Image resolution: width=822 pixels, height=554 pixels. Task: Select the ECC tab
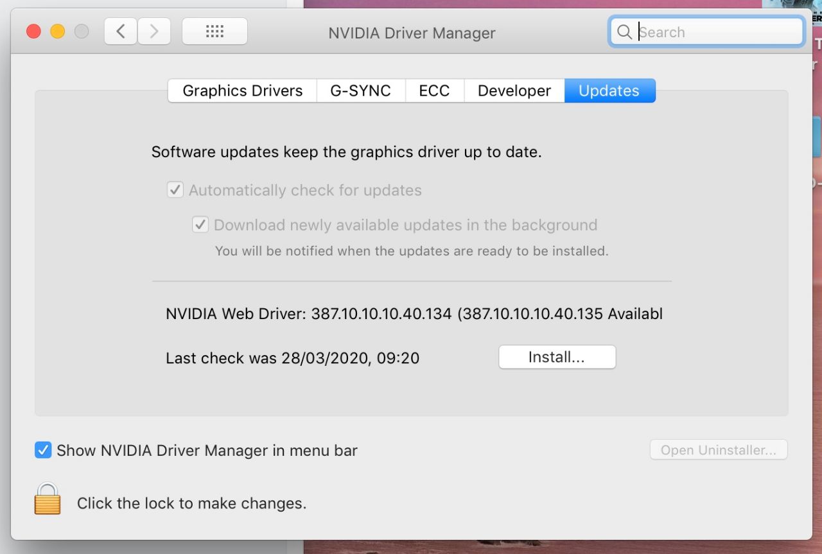pyautogui.click(x=434, y=91)
